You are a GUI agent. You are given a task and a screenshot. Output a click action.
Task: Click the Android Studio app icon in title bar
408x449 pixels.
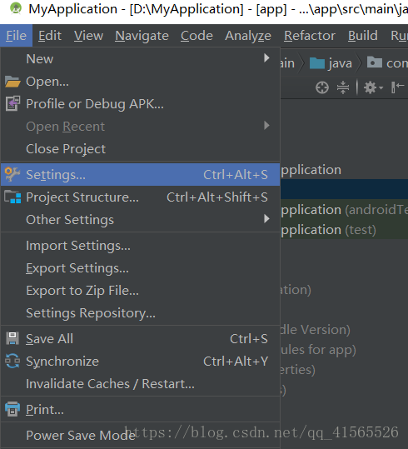point(16,8)
